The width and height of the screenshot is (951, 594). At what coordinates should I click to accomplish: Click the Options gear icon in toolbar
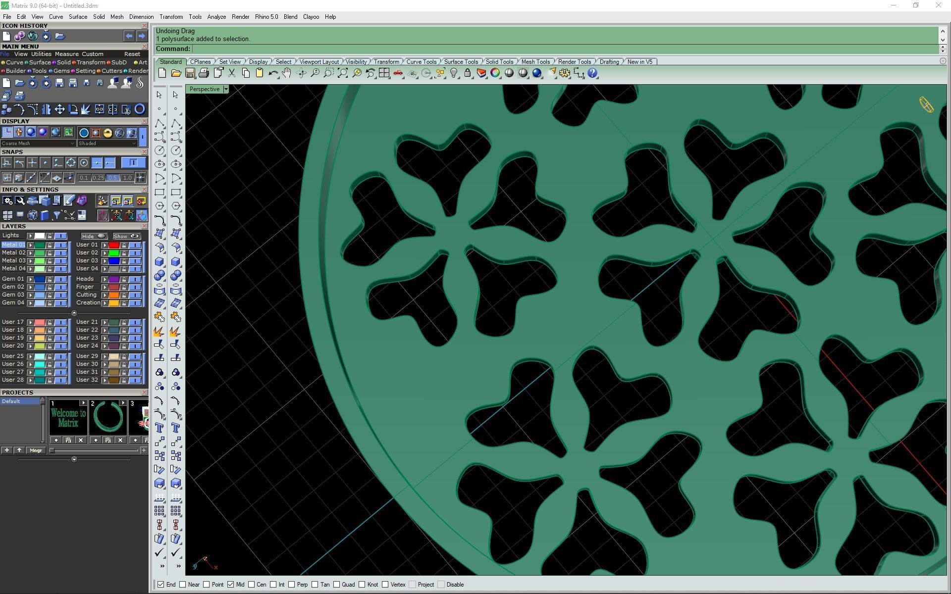(x=565, y=73)
